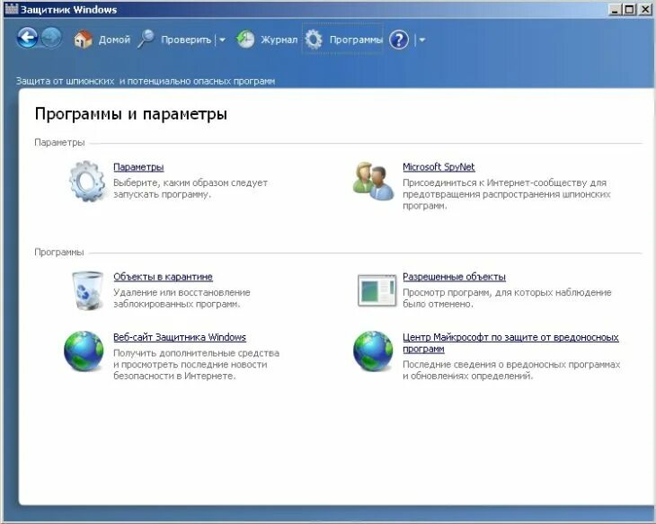The image size is (656, 524).
Task: Click the Проверить magnifier icon
Action: click(146, 40)
